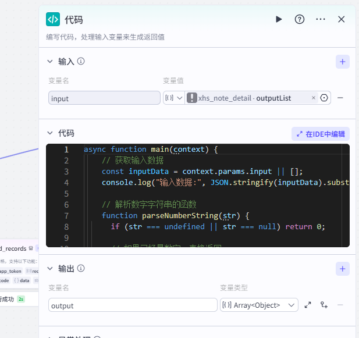Open the three-dot more options menu

(x=320, y=19)
